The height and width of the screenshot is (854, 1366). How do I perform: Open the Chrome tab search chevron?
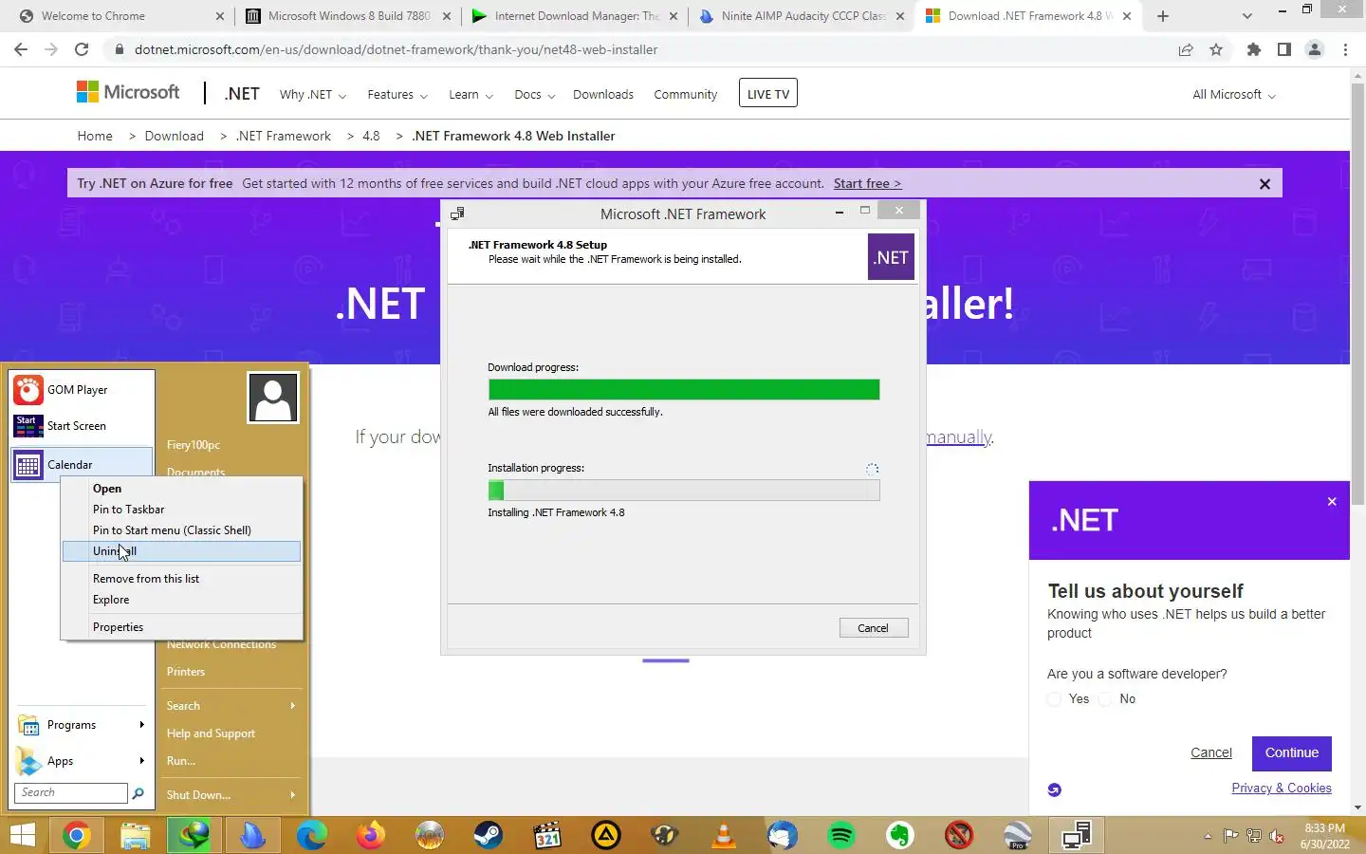tap(1246, 16)
